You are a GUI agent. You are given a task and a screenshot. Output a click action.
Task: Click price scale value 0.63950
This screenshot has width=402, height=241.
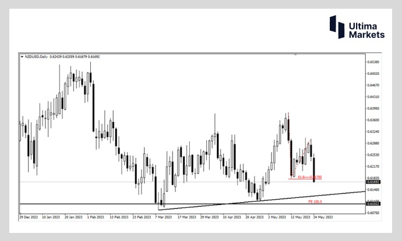point(373,109)
